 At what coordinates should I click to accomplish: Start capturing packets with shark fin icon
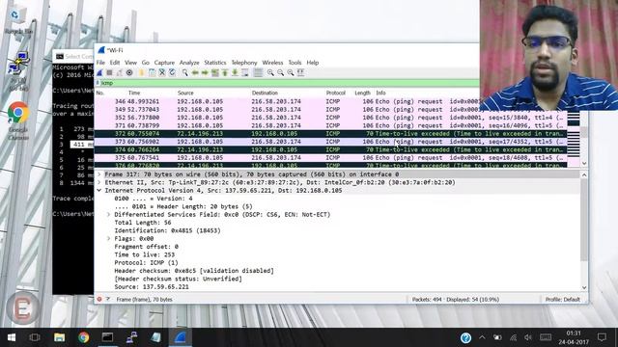click(99, 73)
